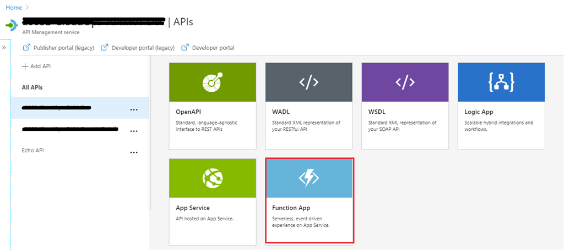The image size is (564, 250).
Task: Click the OpenAPI tile icon
Action: [212, 82]
